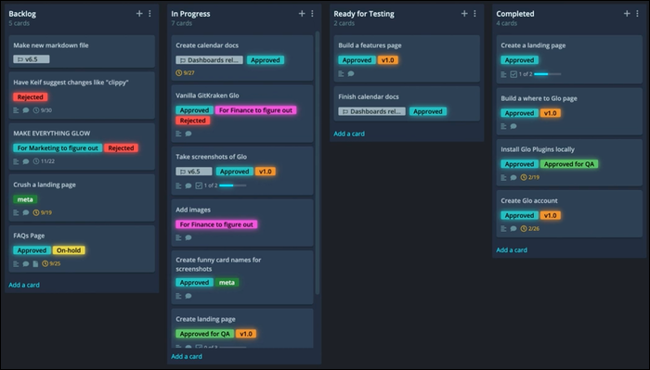This screenshot has width=650, height=370.
Task: Open the 'Create Glo account' card
Action: tap(569, 214)
